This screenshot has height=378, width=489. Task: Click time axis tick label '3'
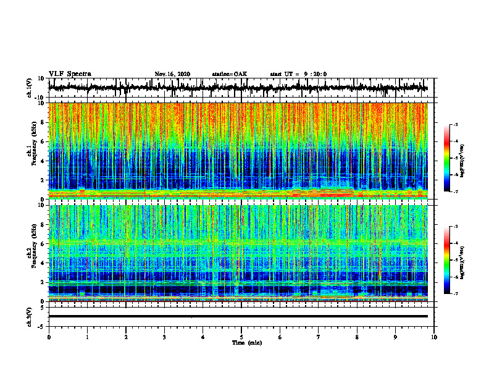click(x=164, y=337)
